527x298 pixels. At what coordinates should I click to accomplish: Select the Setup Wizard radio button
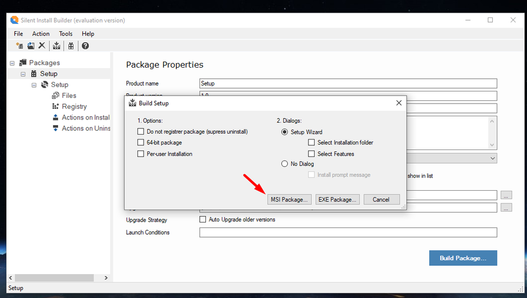tap(285, 132)
